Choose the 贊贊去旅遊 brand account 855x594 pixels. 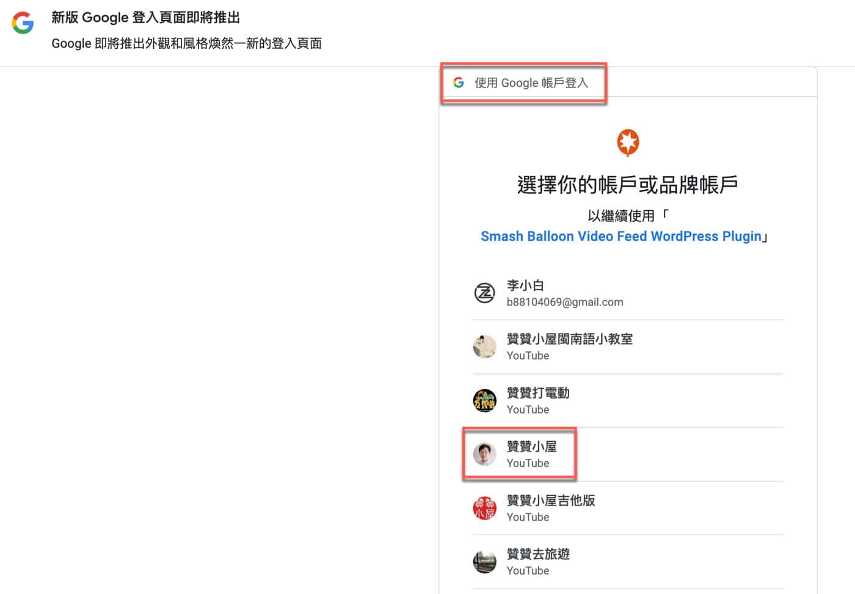tap(628, 562)
